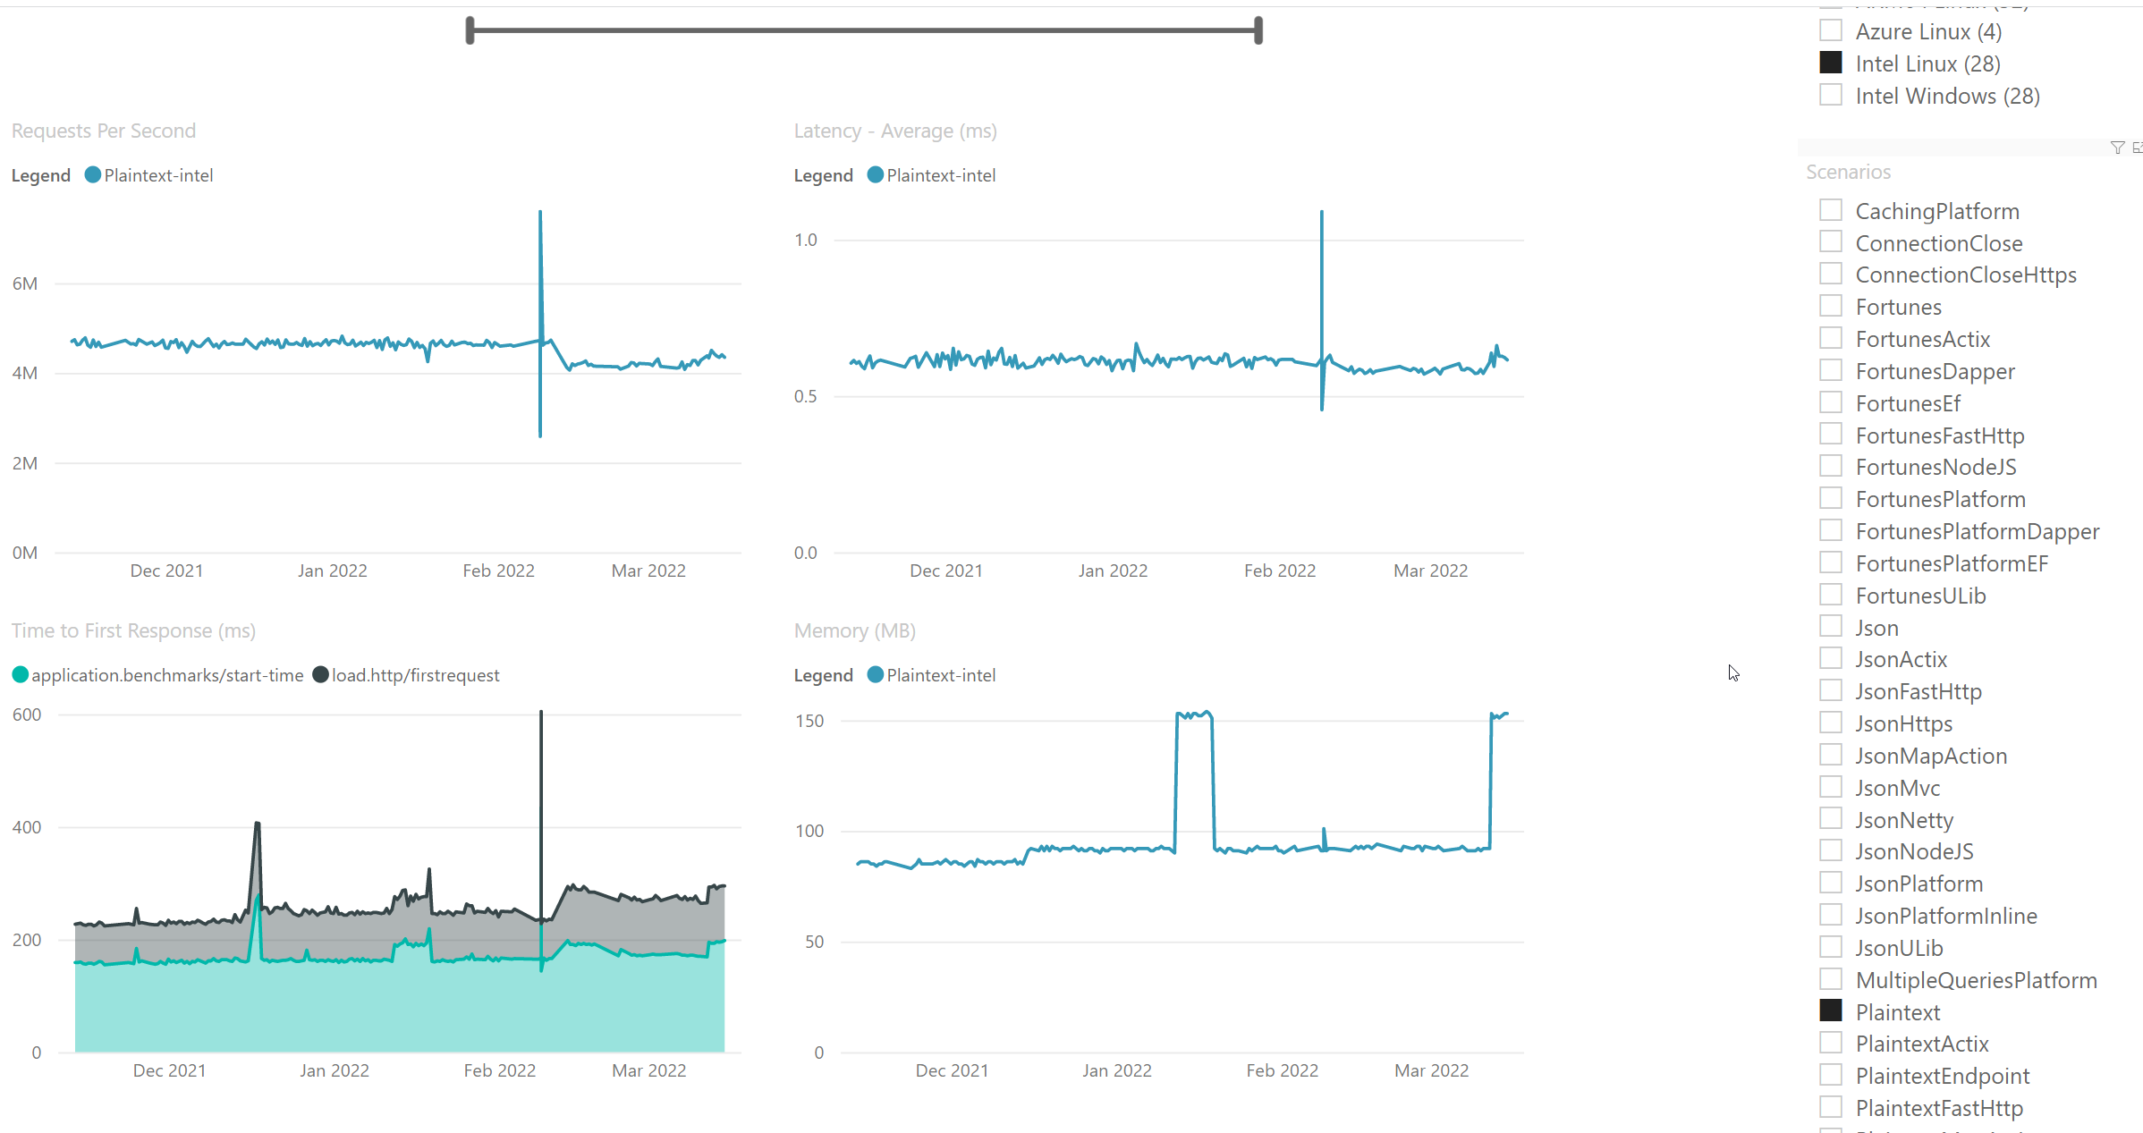Click Plaintext-intel legend dot in Latency chart
The image size is (2143, 1133).
tap(874, 174)
